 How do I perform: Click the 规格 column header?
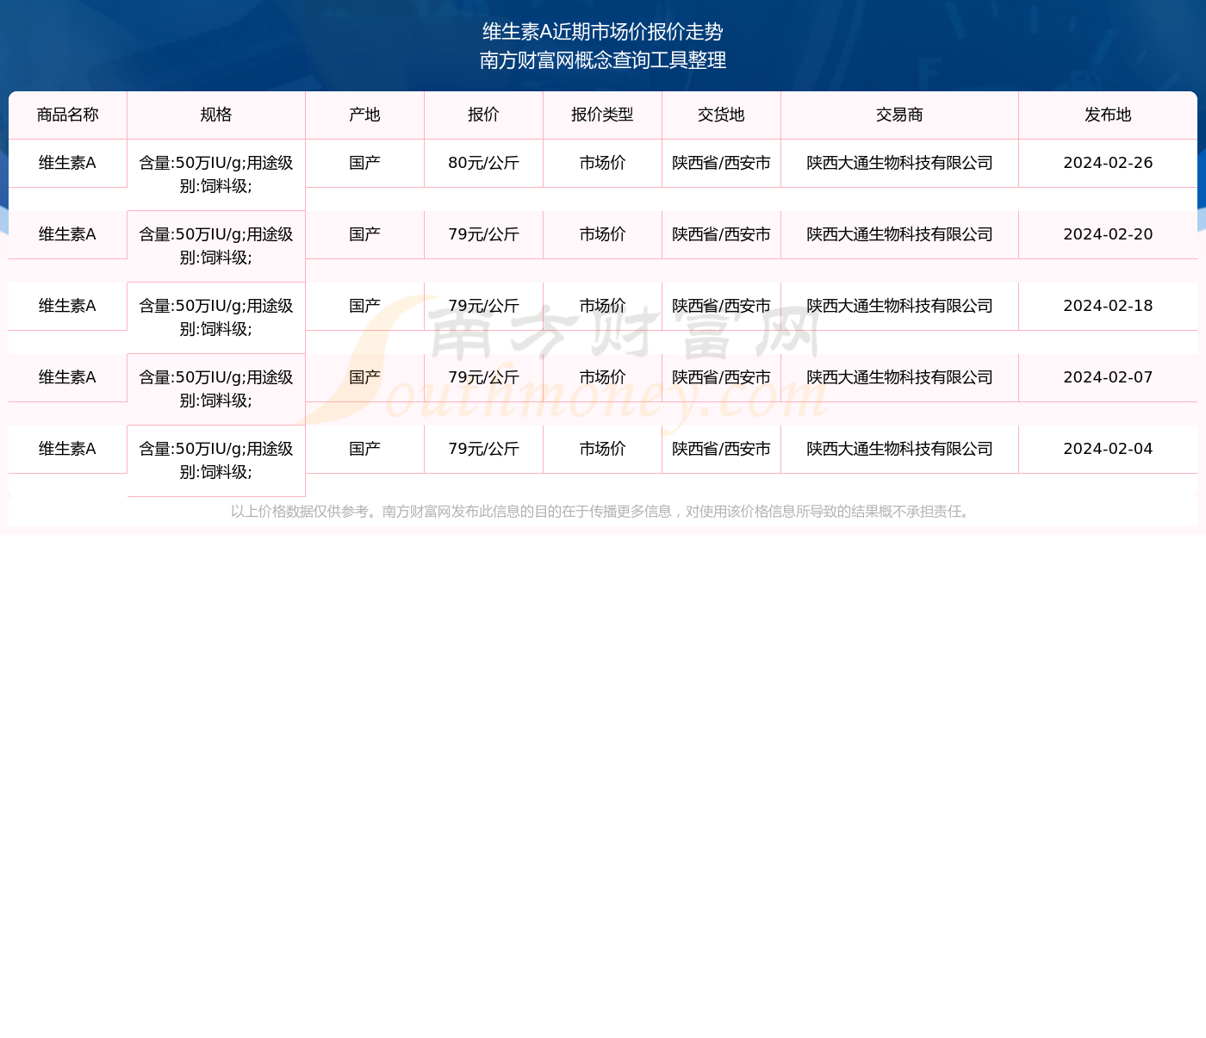click(x=216, y=115)
